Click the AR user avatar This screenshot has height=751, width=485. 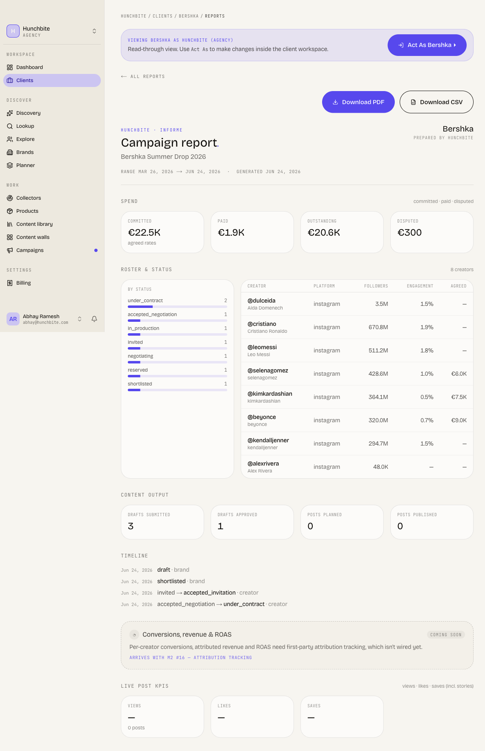[13, 319]
